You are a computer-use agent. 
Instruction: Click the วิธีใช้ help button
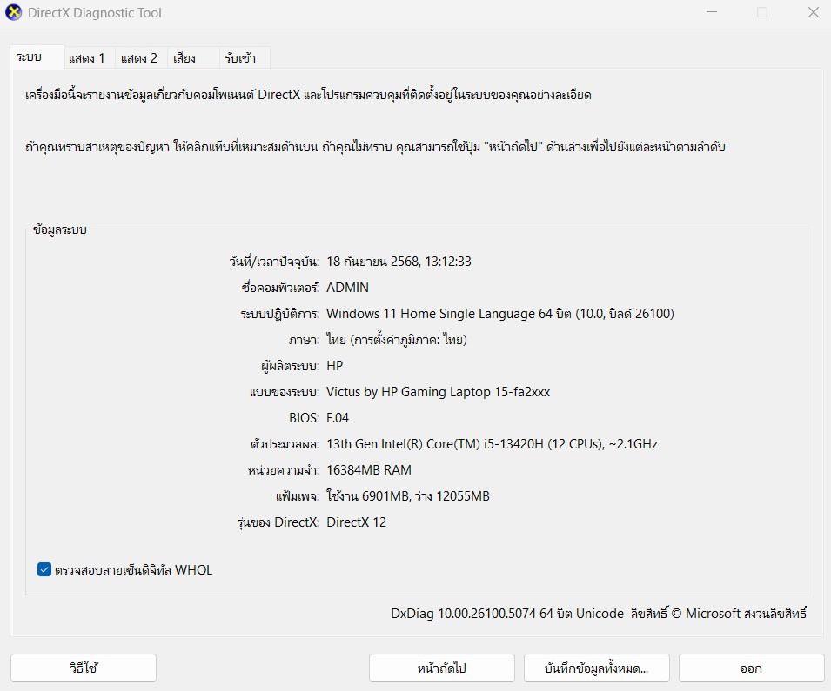click(83, 668)
